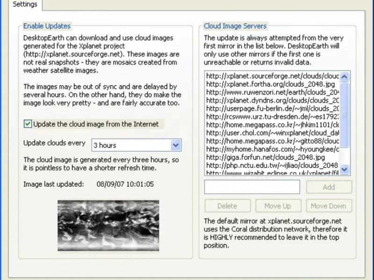
Task: Select the home.megapass.co.kr/~jhkim1101 server entry
Action: coord(272,125)
